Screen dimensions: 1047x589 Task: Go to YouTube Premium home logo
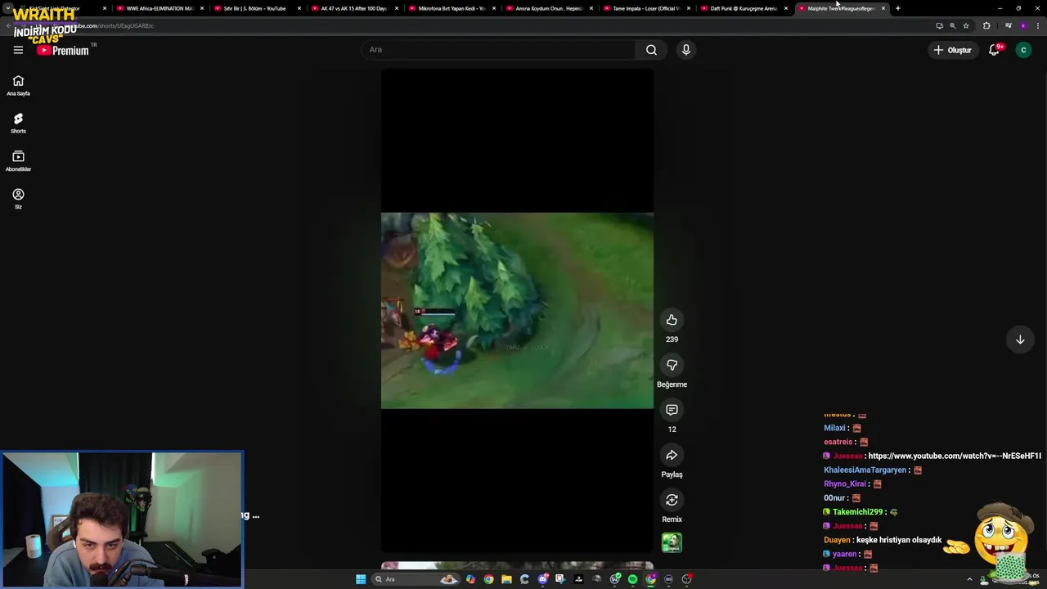(63, 50)
